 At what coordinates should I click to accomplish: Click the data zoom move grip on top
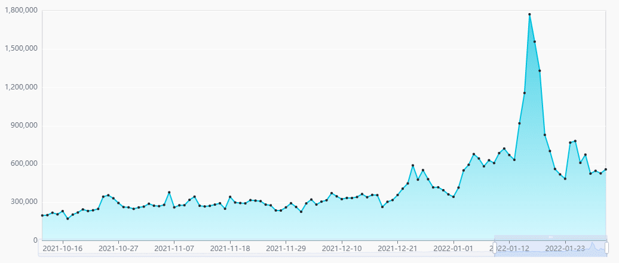[x=551, y=237]
